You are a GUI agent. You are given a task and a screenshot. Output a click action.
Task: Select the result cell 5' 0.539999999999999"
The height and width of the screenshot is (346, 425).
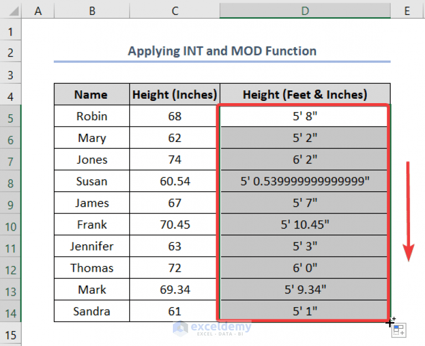305,181
